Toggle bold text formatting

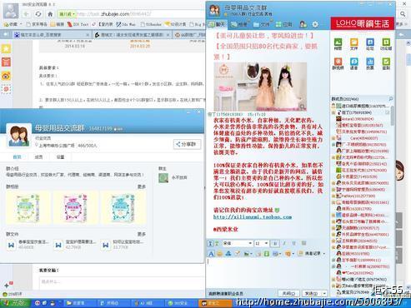click(274, 244)
